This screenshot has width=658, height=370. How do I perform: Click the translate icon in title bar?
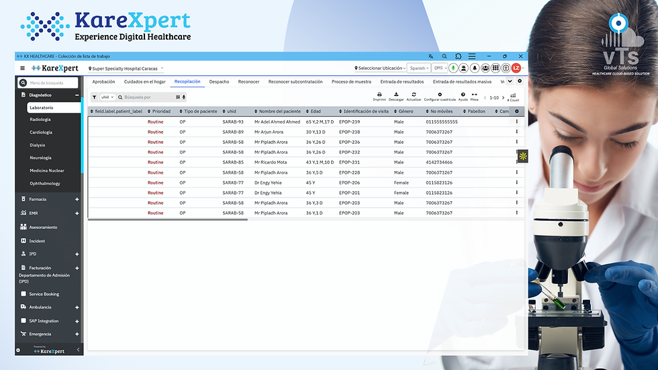point(430,56)
